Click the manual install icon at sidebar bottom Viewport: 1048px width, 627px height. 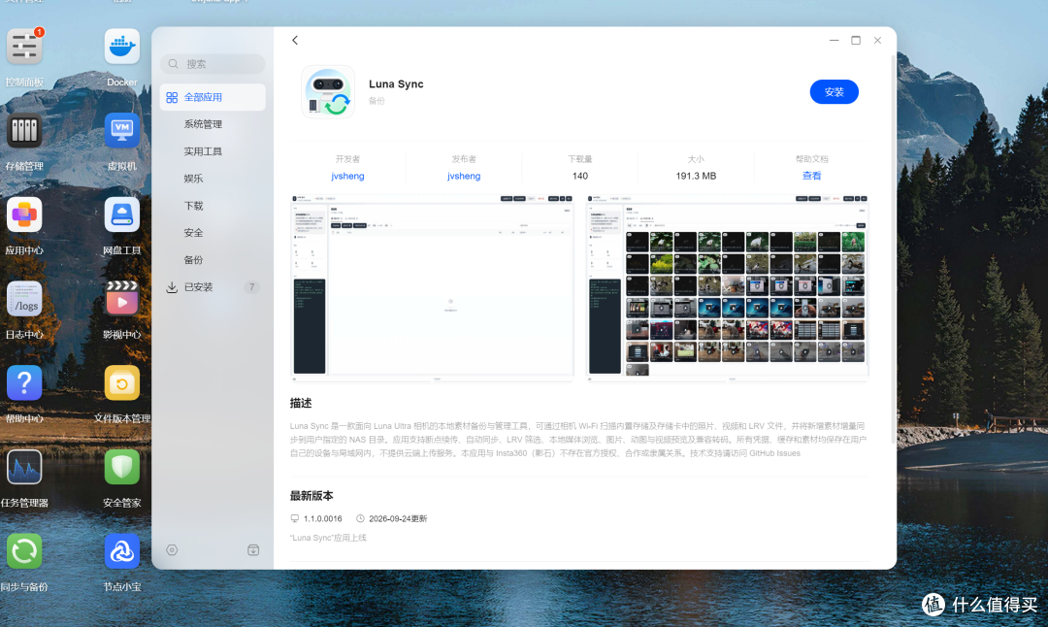[253, 550]
